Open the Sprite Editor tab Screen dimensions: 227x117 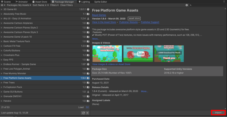click(100, 2)
